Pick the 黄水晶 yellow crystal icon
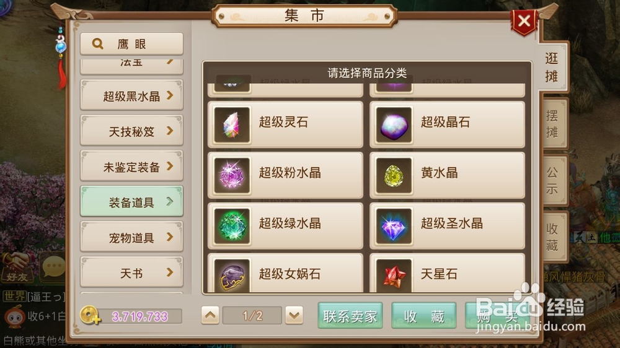Viewport: 620px width, 348px height. click(x=394, y=175)
